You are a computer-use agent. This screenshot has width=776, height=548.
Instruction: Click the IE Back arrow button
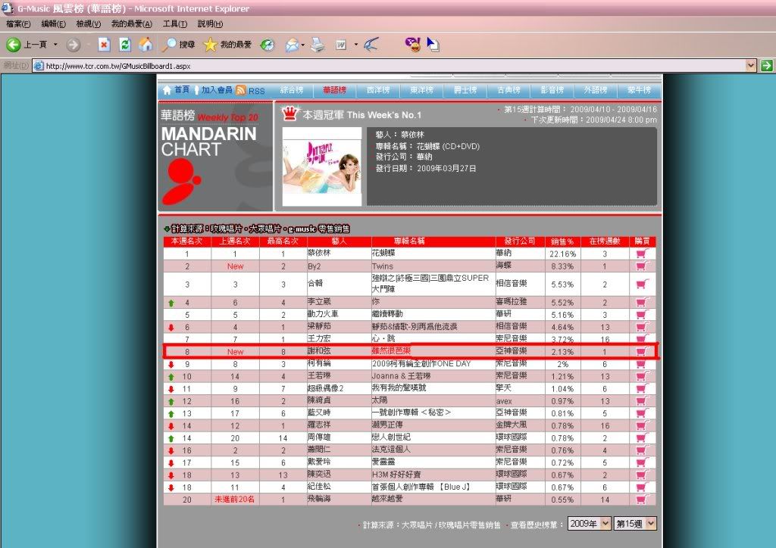pos(14,45)
